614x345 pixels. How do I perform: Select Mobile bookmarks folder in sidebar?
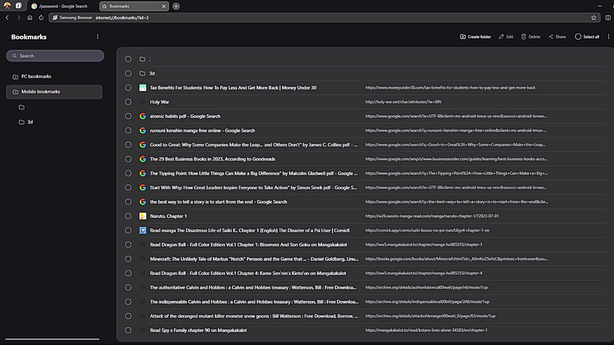point(54,92)
